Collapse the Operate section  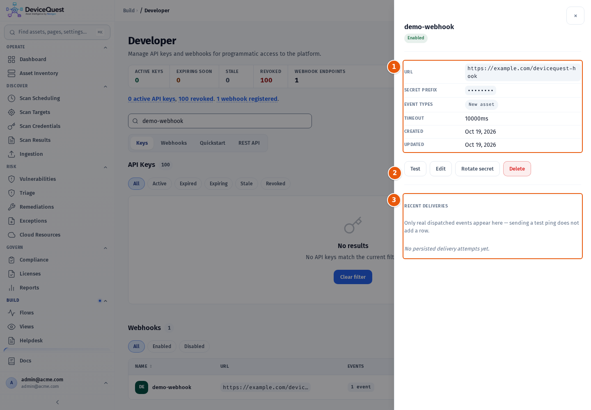click(105, 48)
